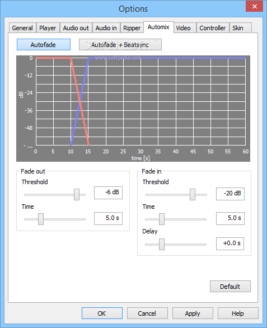The image size is (267, 328).
Task: Click the Fade in Time slider handle
Action: pyautogui.click(x=162, y=219)
